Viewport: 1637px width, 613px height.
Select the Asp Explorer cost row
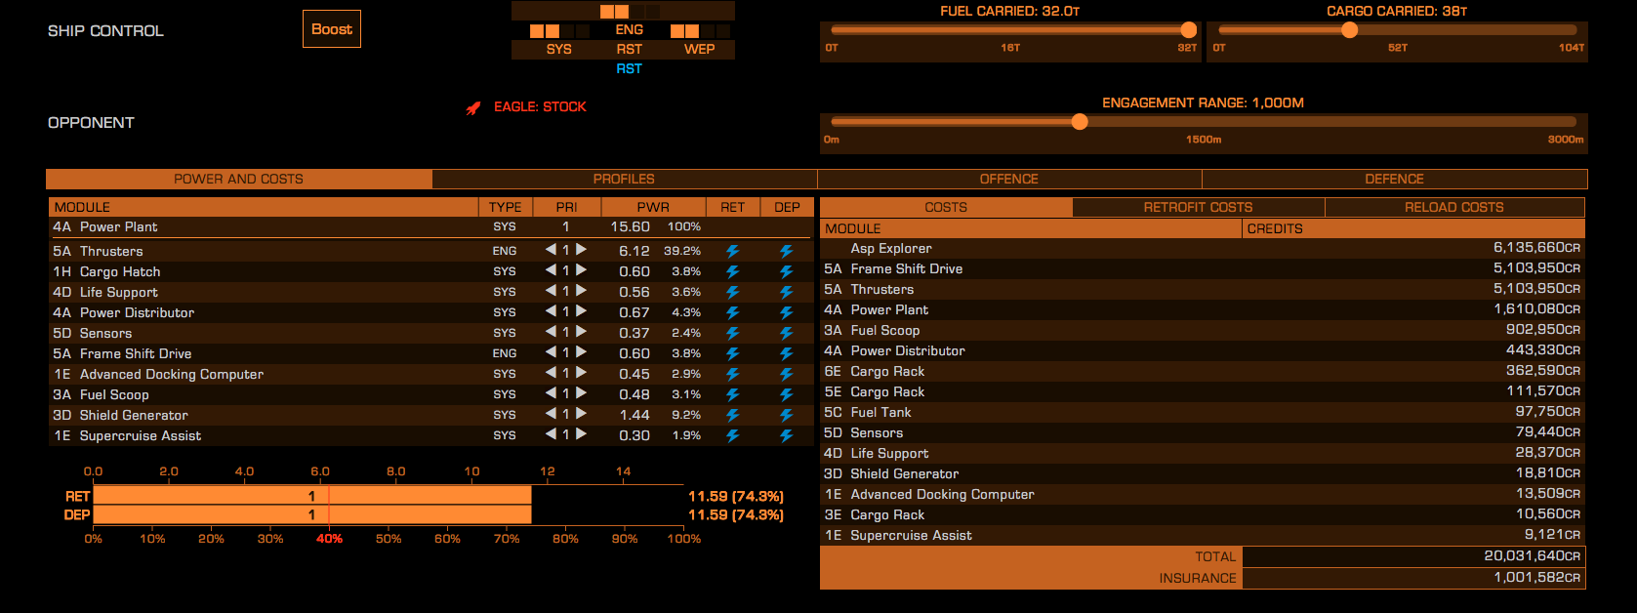[1203, 248]
